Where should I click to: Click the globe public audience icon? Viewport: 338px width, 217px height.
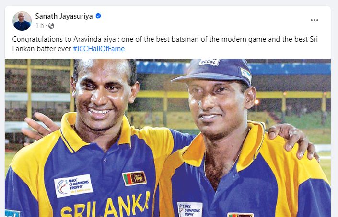coord(51,26)
